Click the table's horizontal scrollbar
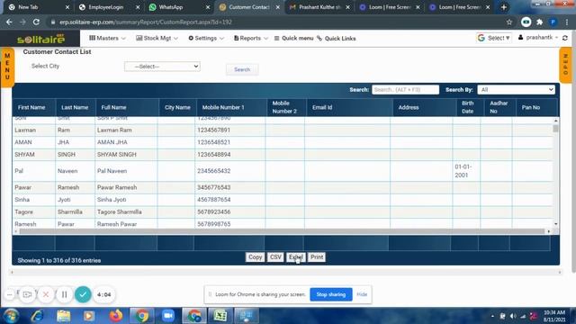The height and width of the screenshot is (324, 576). (282, 231)
